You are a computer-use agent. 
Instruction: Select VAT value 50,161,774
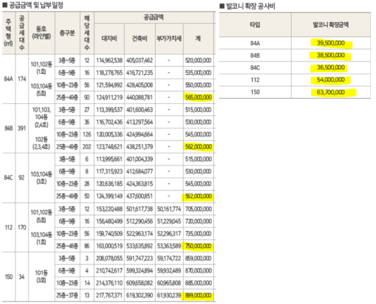click(x=169, y=209)
